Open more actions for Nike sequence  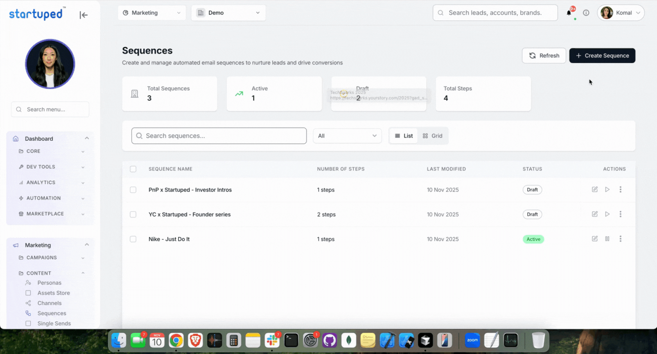pyautogui.click(x=620, y=239)
